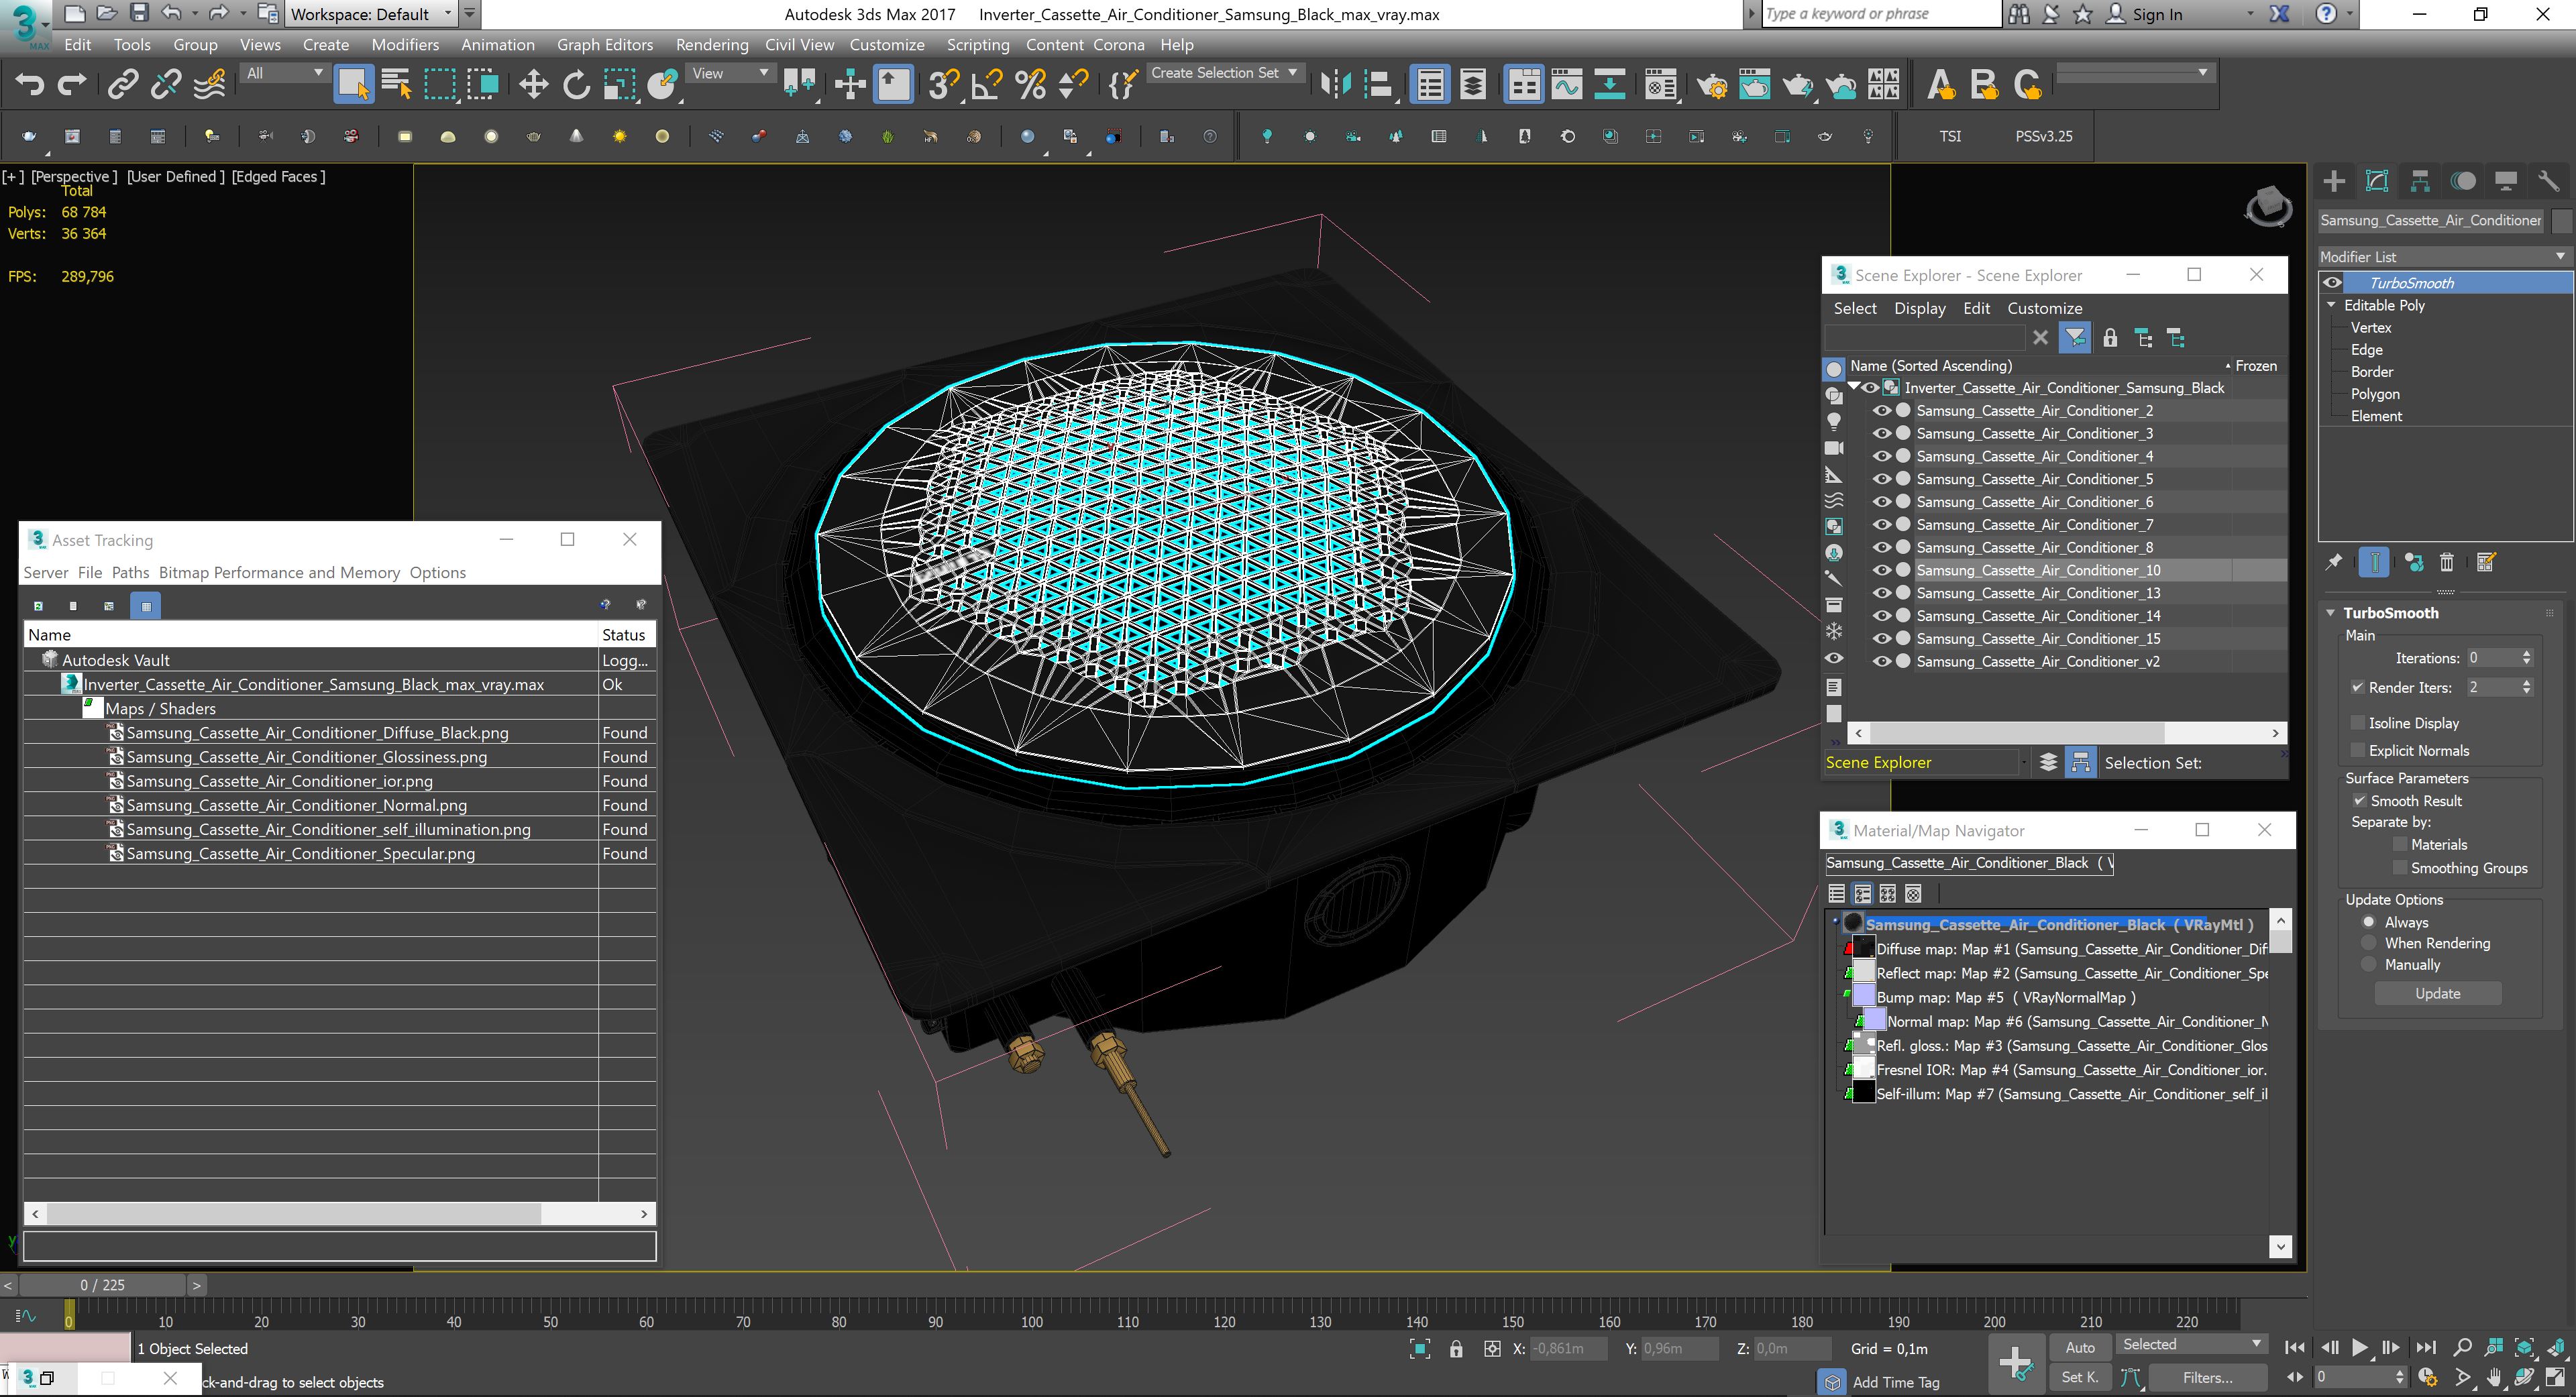Open the Rendering menu
This screenshot has height=1397, width=2576.
[x=711, y=45]
